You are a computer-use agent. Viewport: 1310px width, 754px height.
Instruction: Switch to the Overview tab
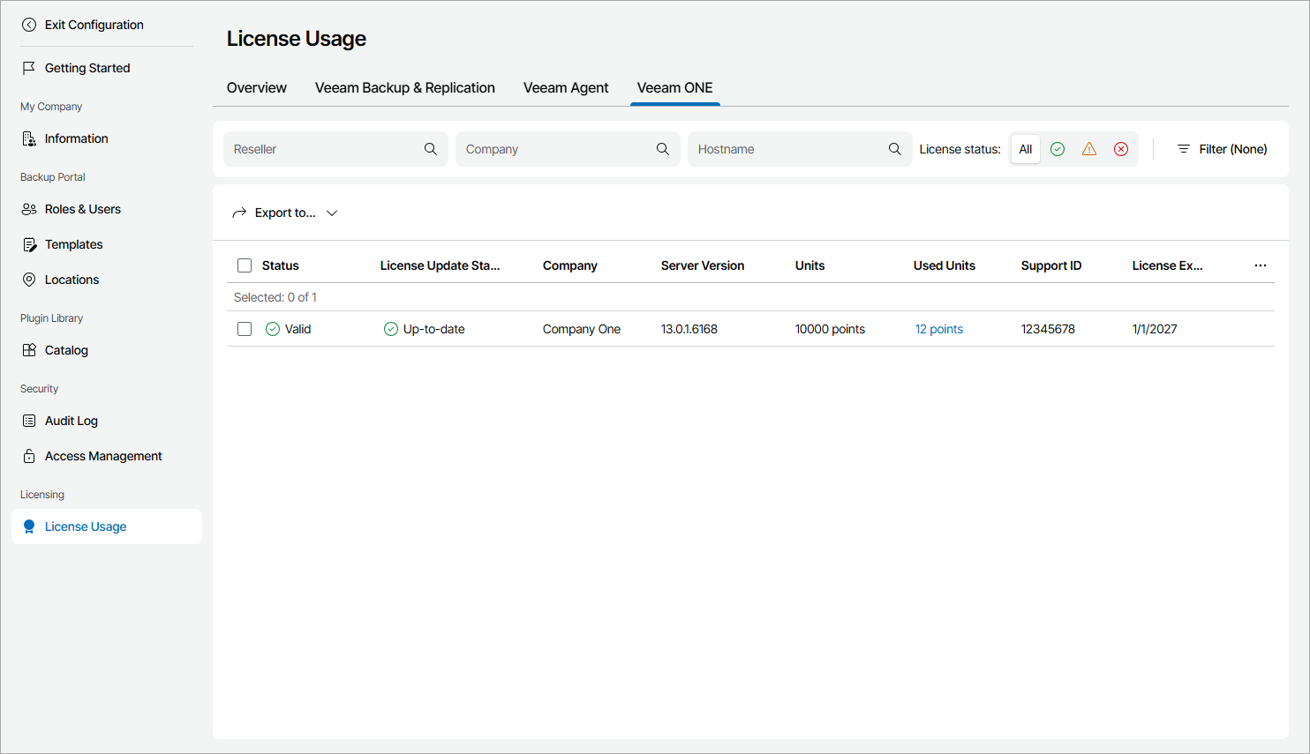coord(256,87)
